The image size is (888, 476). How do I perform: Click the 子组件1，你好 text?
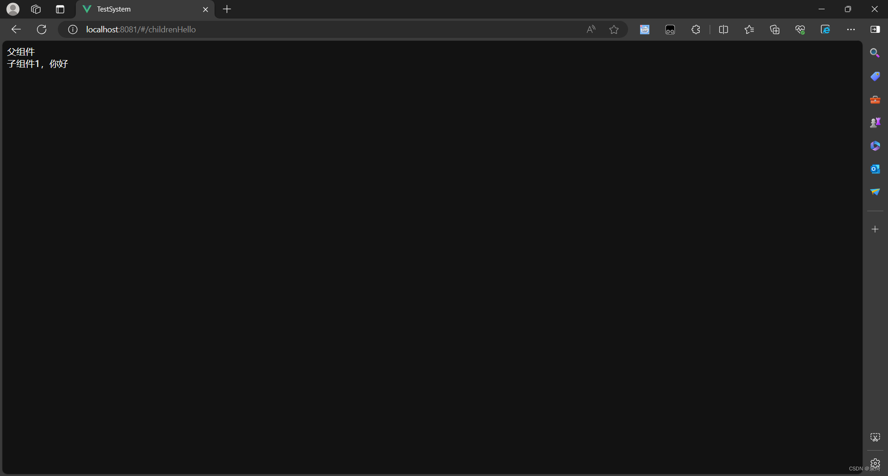pos(37,64)
